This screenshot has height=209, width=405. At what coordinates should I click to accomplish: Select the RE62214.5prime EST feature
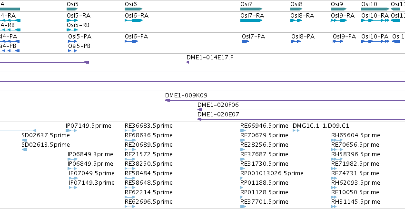pos(130,197)
